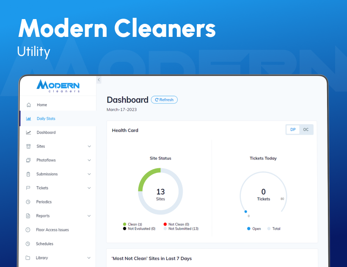
Task: Click the Periodics clock icon
Action: (x=29, y=202)
